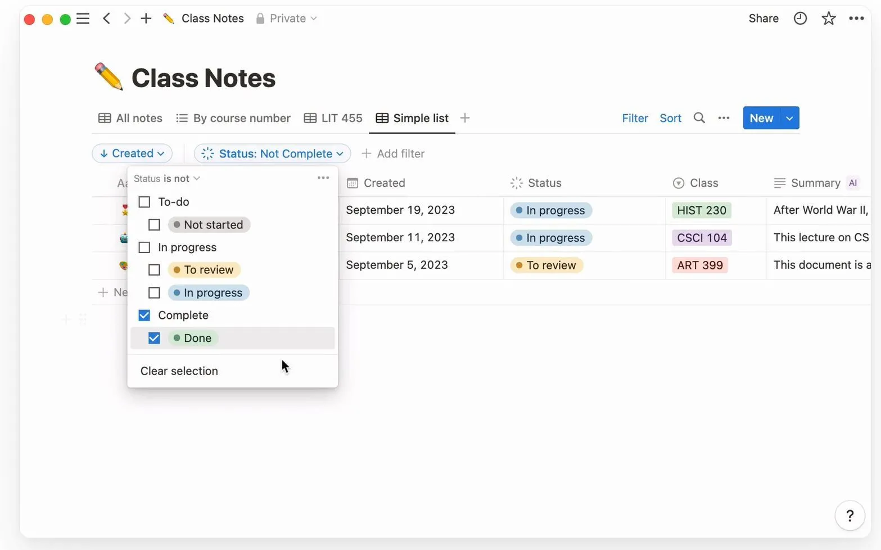Screen dimensions: 881x550
Task: Click Clear selection in filter popup
Action: (179, 371)
